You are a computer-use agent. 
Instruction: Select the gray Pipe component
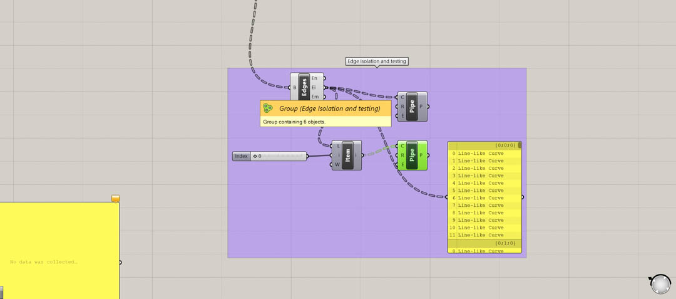[x=412, y=107]
